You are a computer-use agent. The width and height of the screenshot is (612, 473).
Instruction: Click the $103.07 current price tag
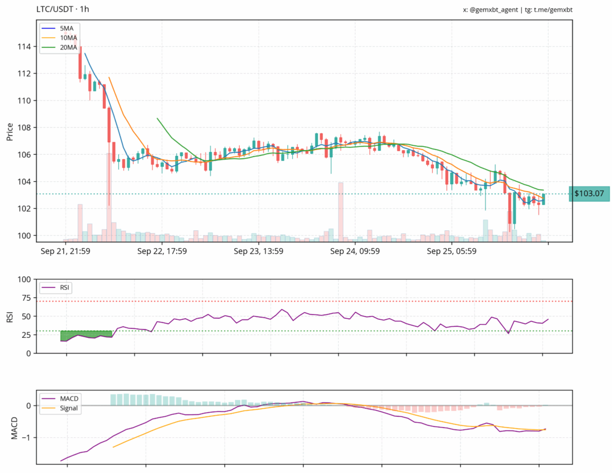(x=589, y=193)
